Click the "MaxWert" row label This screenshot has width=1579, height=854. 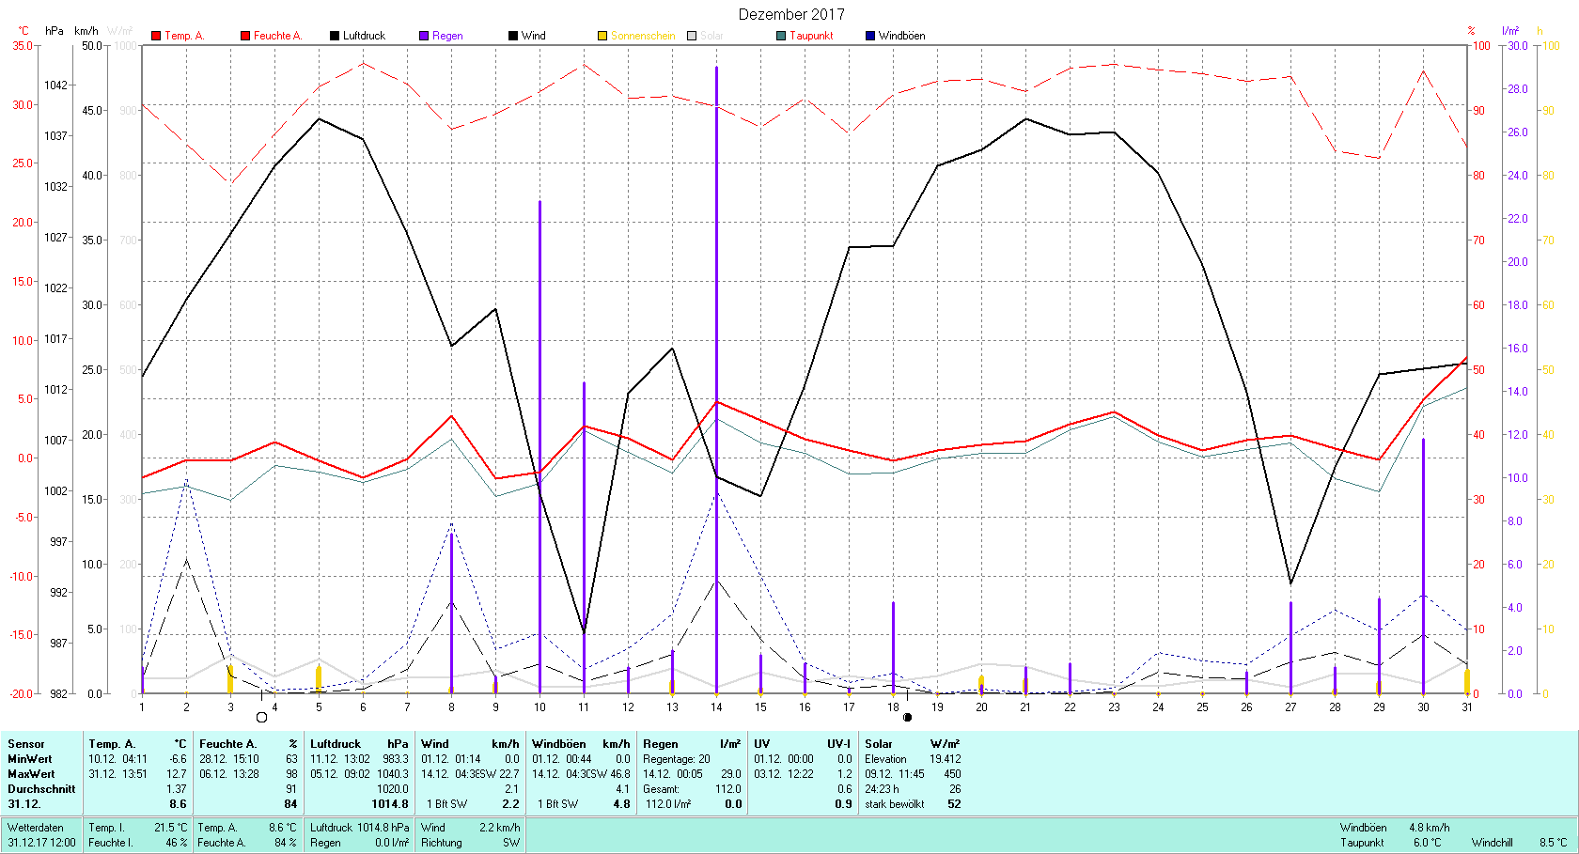(31, 774)
